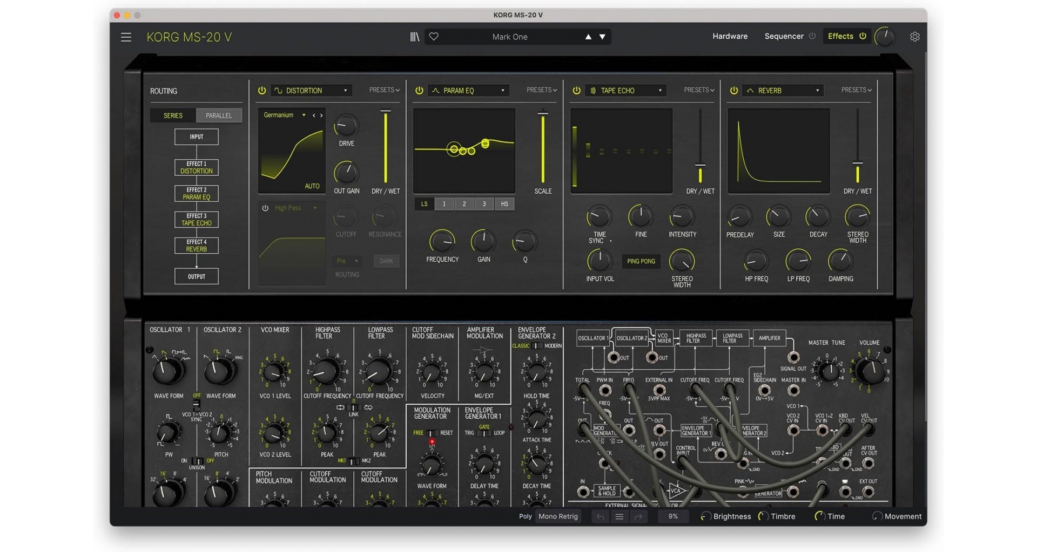Open settings gear icon

click(x=914, y=37)
